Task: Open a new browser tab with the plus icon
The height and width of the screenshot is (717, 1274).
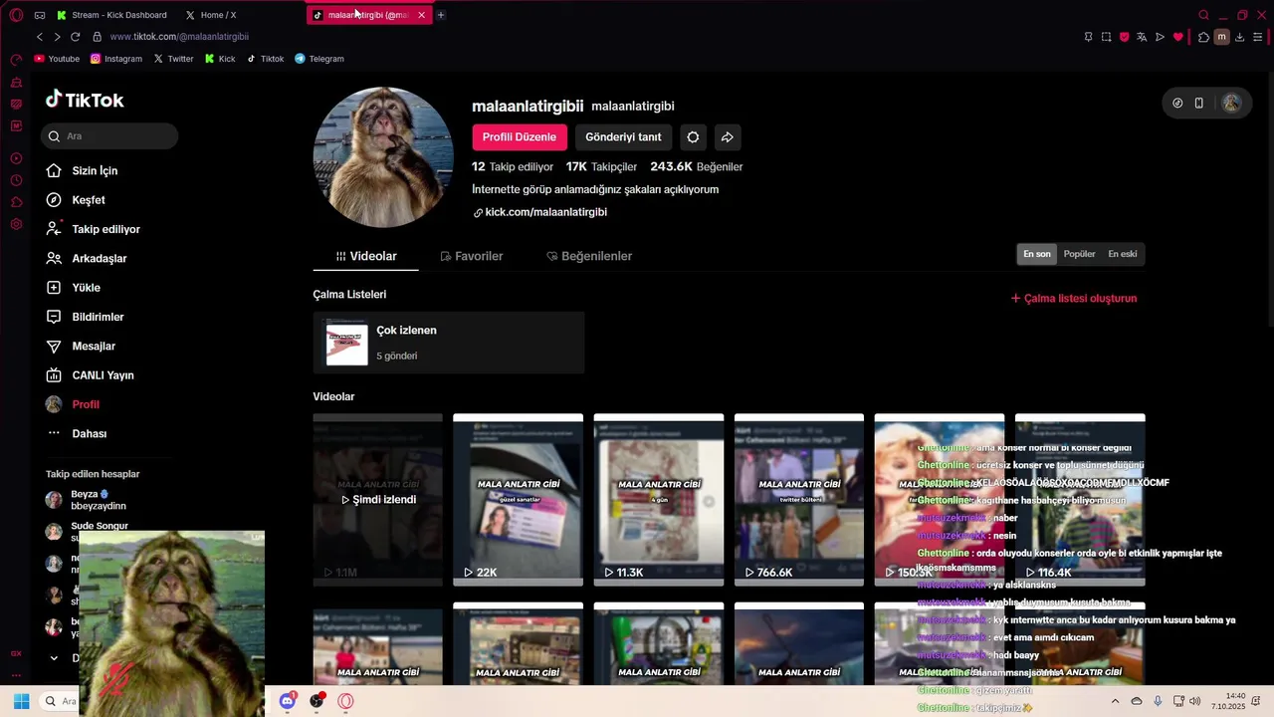Action: pyautogui.click(x=441, y=15)
